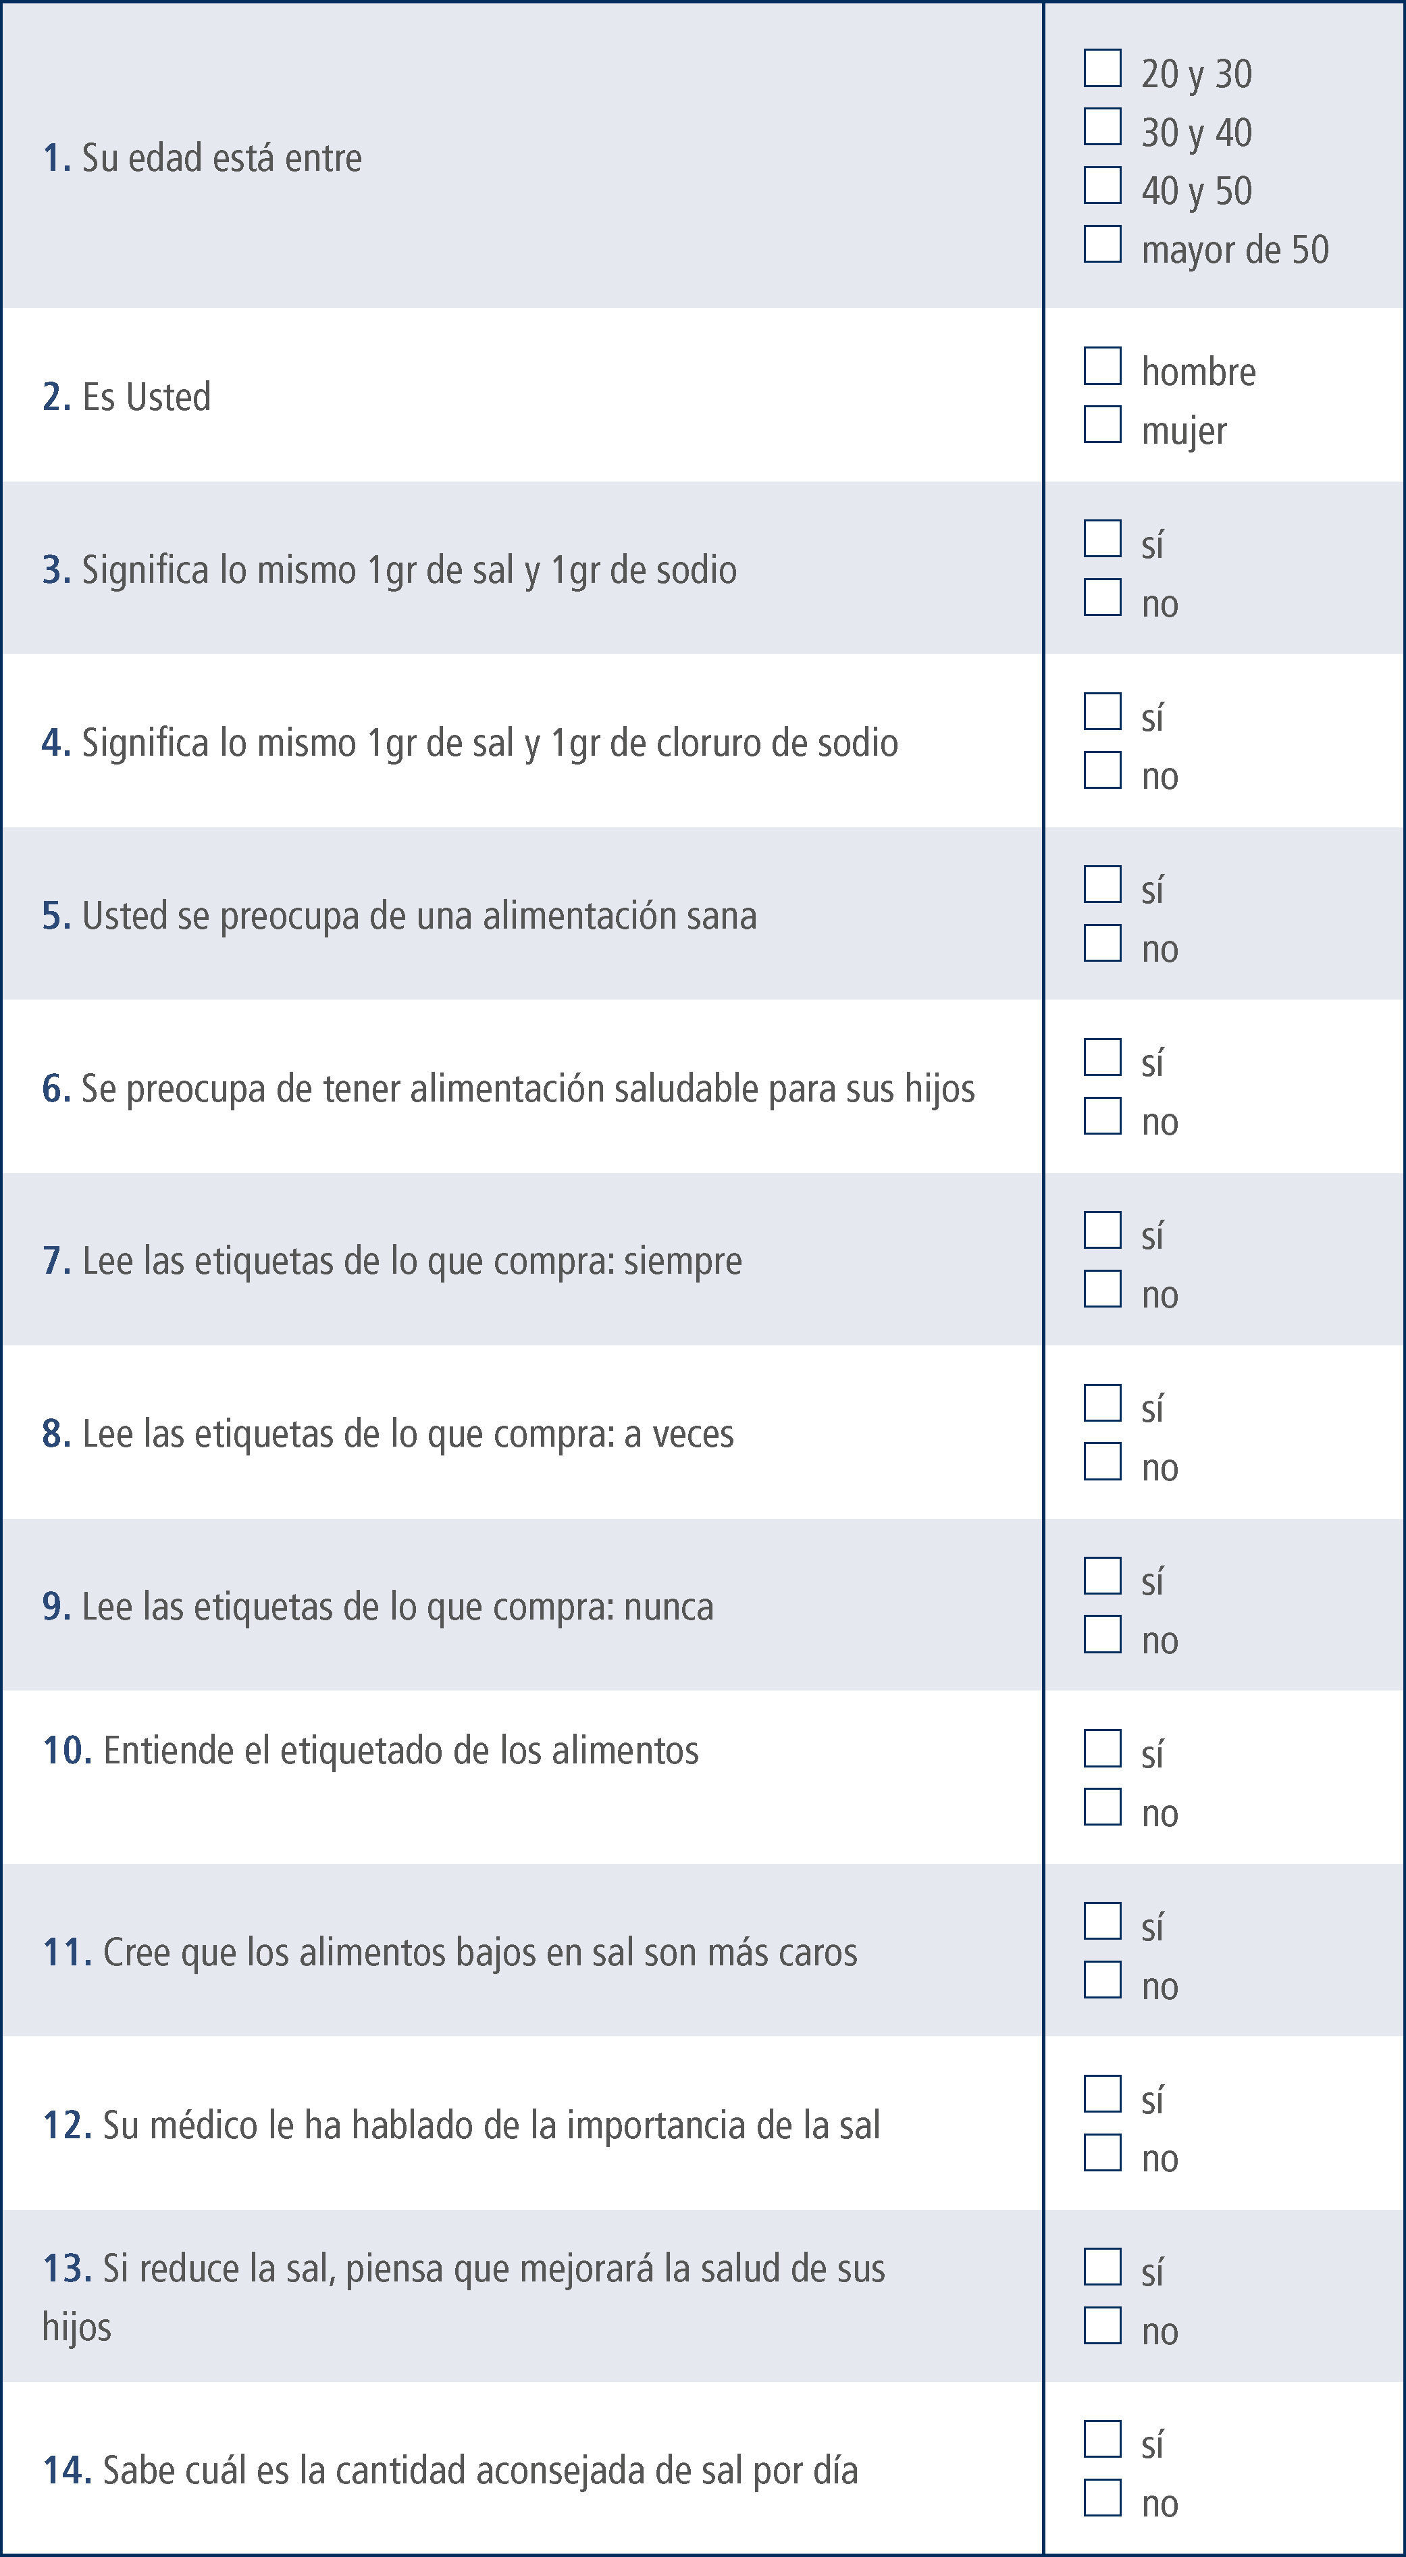Check 'no' for reducing salt improves children's health
The height and width of the screenshot is (2557, 1406).
pos(1102,2326)
